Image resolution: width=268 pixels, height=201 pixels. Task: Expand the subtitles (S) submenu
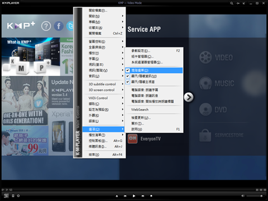click(x=103, y=59)
